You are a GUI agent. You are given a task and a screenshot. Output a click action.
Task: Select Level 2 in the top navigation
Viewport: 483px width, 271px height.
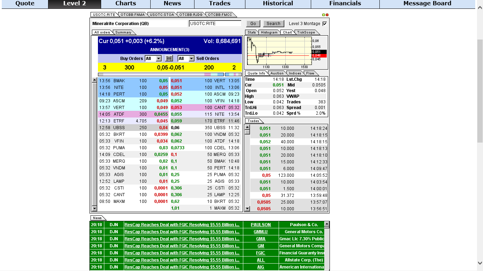coord(75,4)
